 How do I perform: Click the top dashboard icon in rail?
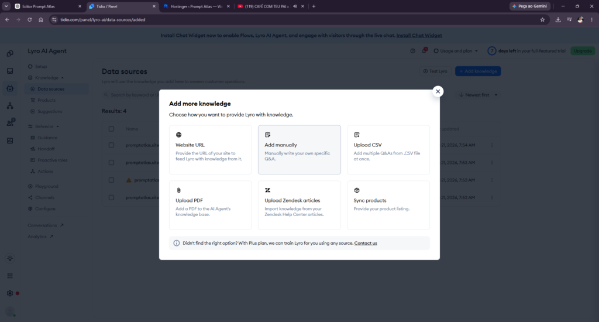pos(10,53)
